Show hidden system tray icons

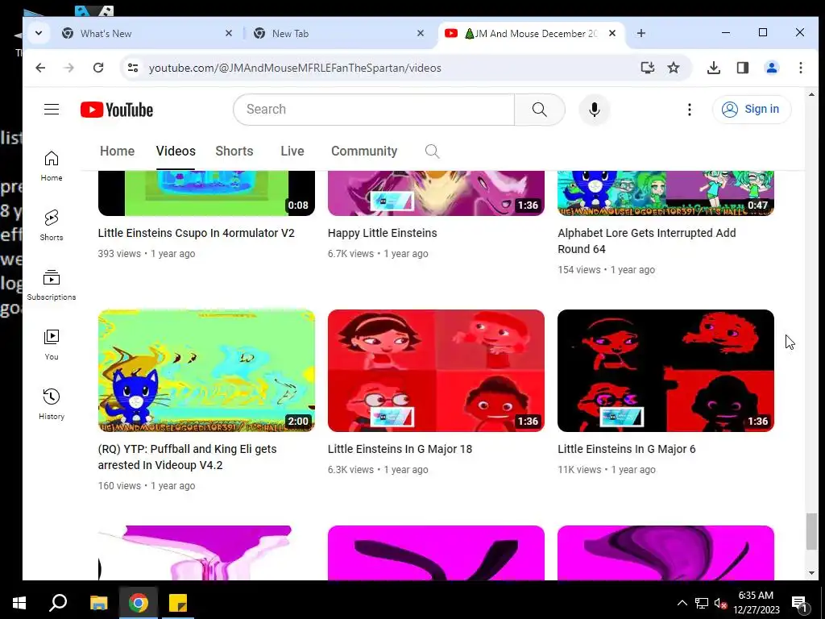682,603
